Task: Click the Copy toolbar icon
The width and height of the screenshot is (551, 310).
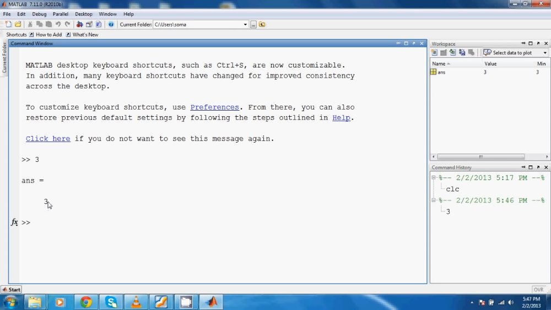Action: point(39,24)
